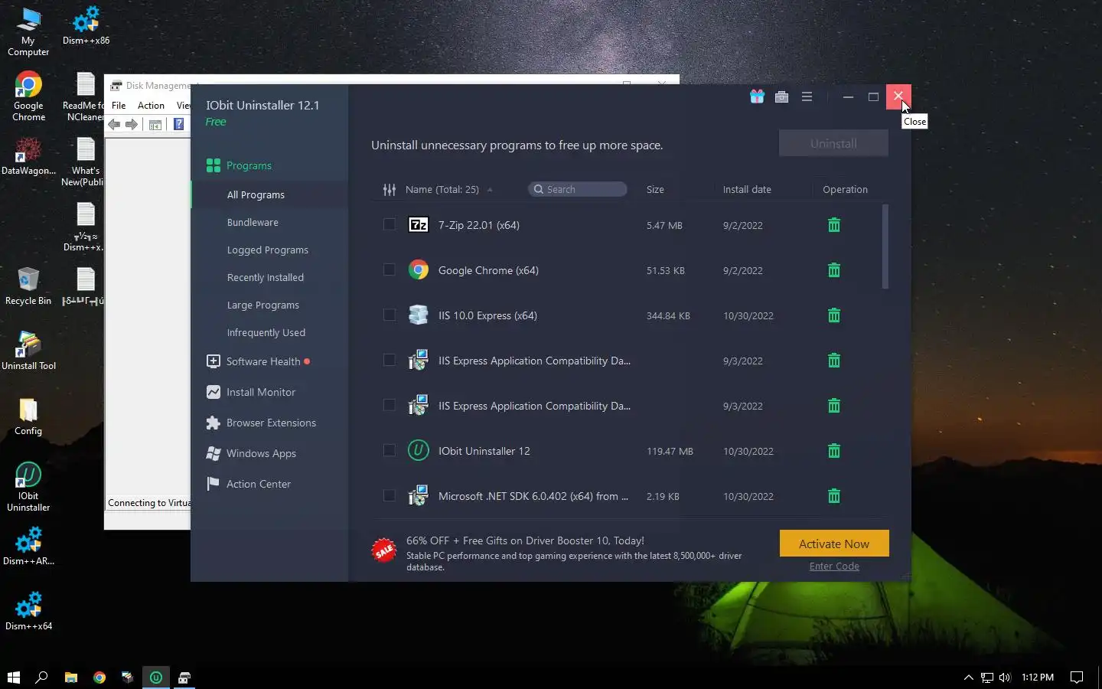Select Config folder desktop icon
Screen dimensions: 1102x689
click(x=28, y=416)
